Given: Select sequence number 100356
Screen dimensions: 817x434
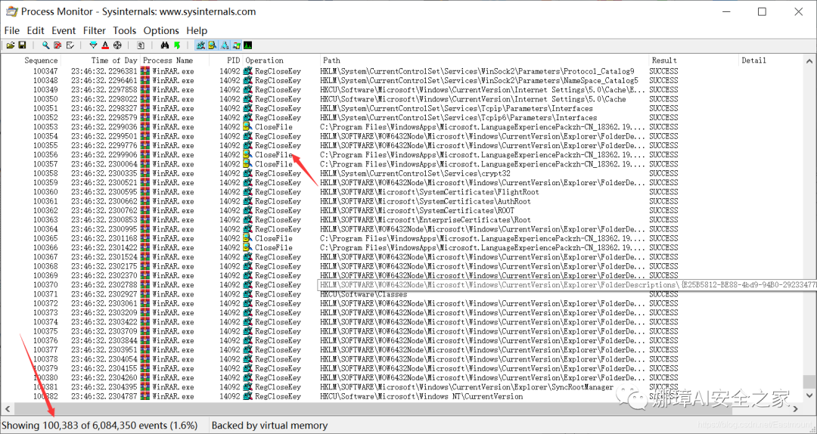Looking at the screenshot, I should [46, 155].
